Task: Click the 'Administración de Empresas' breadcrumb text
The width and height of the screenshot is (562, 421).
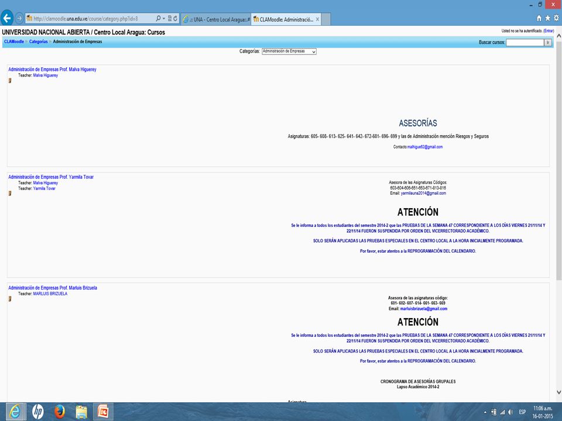Action: [77, 42]
